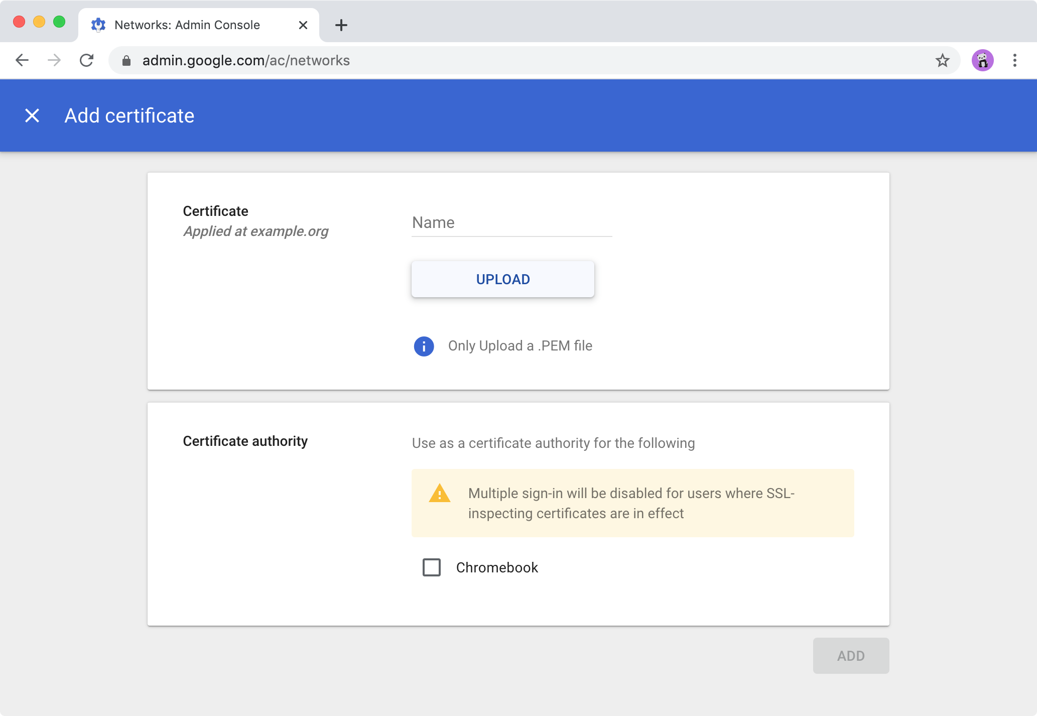
Task: Open the browser profile avatar
Action: tap(983, 60)
